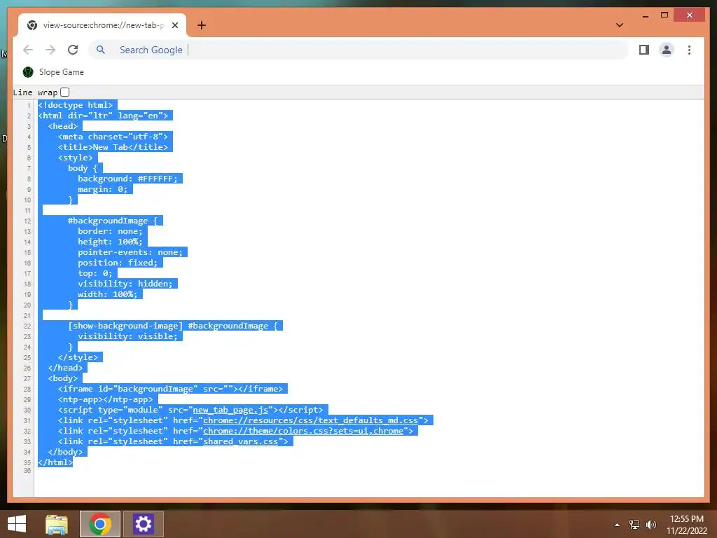
Task: Click the <meta charset="utf-8"> line
Action: point(113,137)
